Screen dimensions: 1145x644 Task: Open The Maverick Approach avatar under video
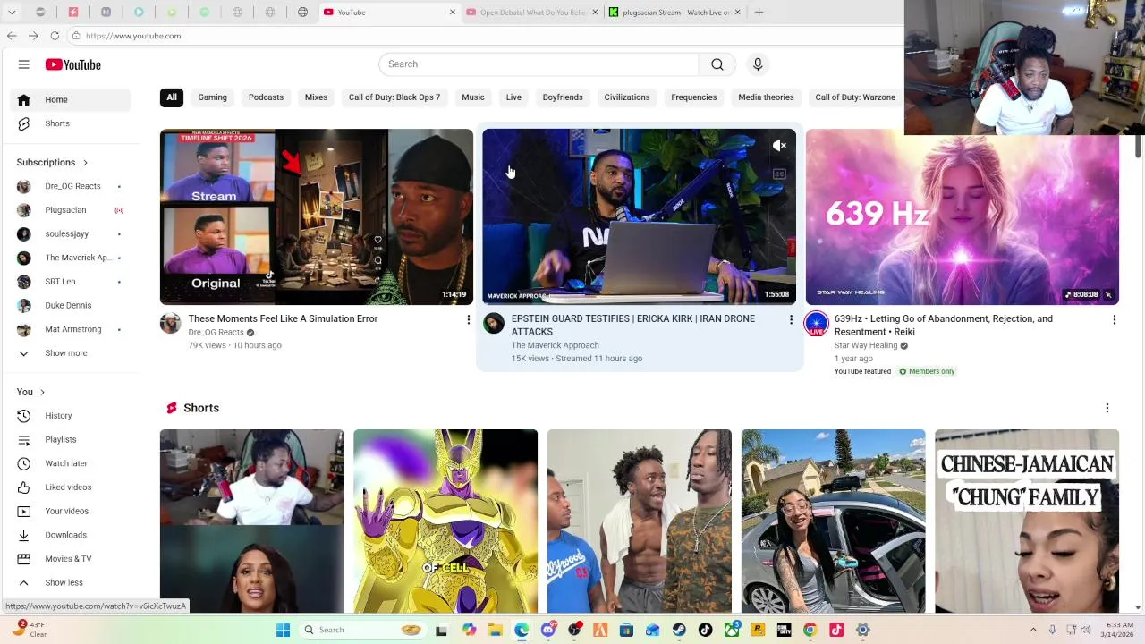(x=493, y=324)
